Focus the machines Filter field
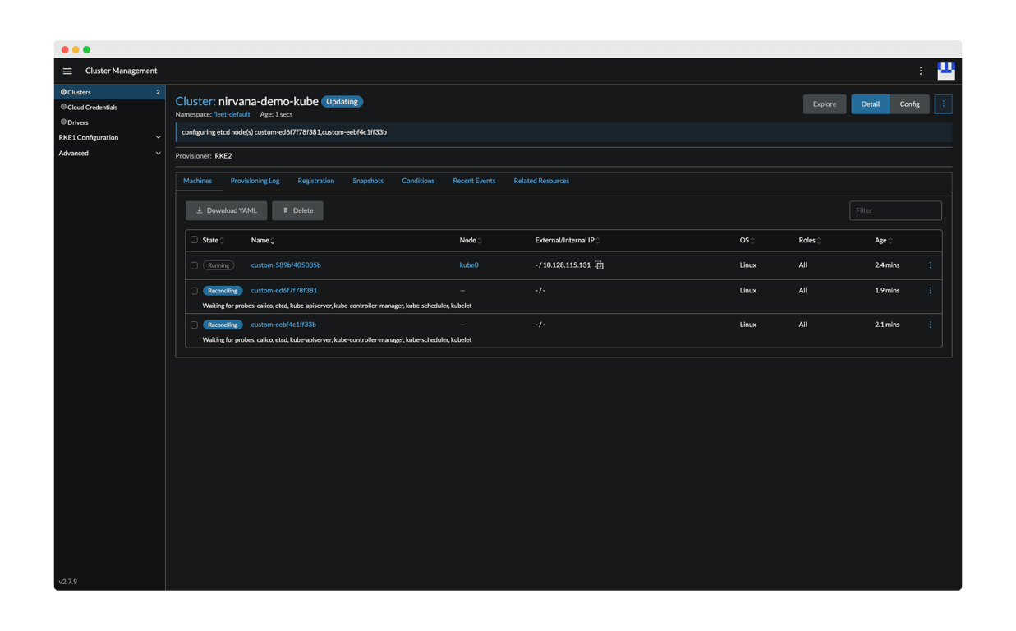Screen dimensions: 1016x631 895,210
